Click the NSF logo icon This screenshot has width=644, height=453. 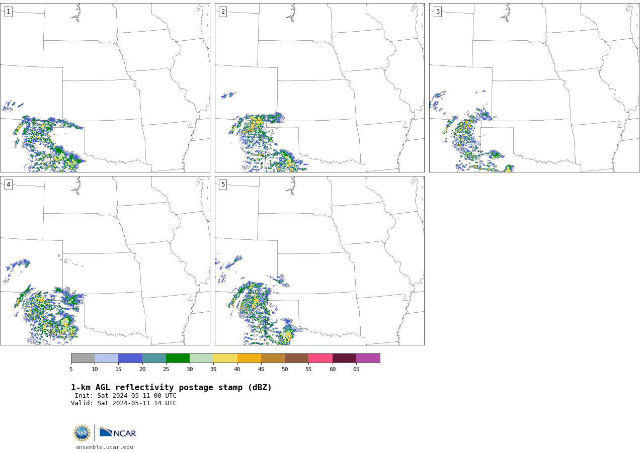pyautogui.click(x=82, y=433)
